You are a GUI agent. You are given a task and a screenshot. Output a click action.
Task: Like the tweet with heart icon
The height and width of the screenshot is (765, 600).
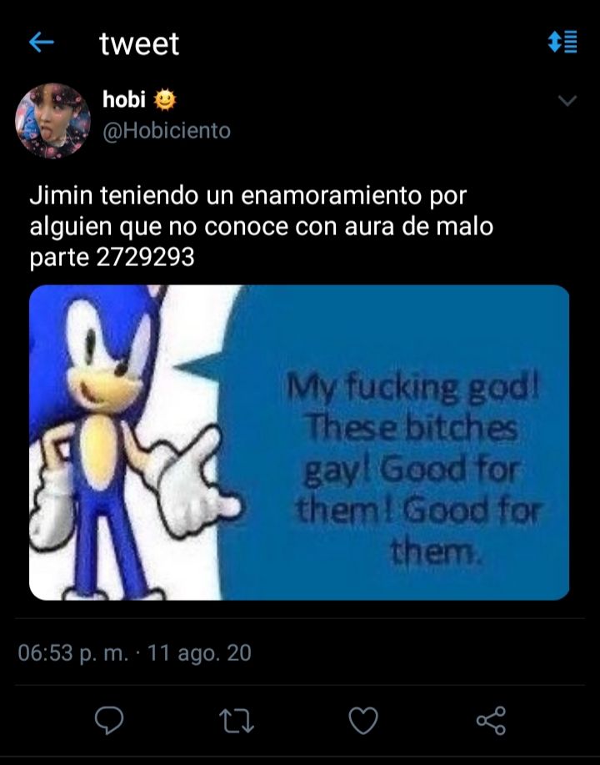tap(363, 720)
